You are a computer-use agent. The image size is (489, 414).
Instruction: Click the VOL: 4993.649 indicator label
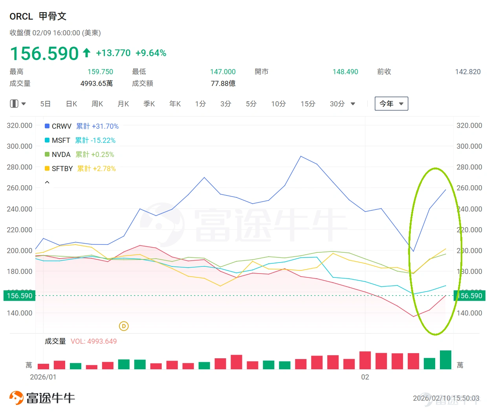pyautogui.click(x=94, y=341)
